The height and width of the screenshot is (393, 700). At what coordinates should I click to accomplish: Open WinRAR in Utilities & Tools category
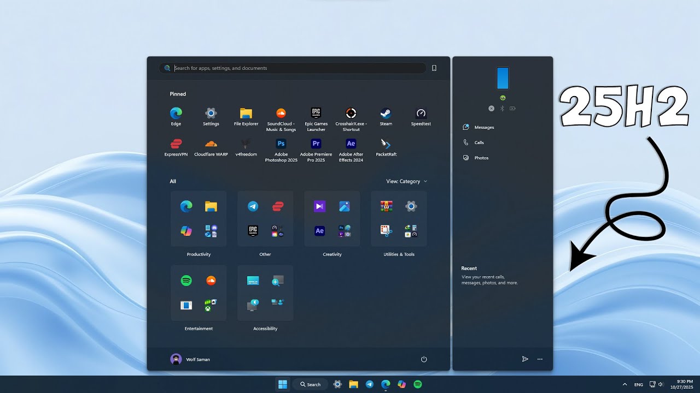coord(387,206)
